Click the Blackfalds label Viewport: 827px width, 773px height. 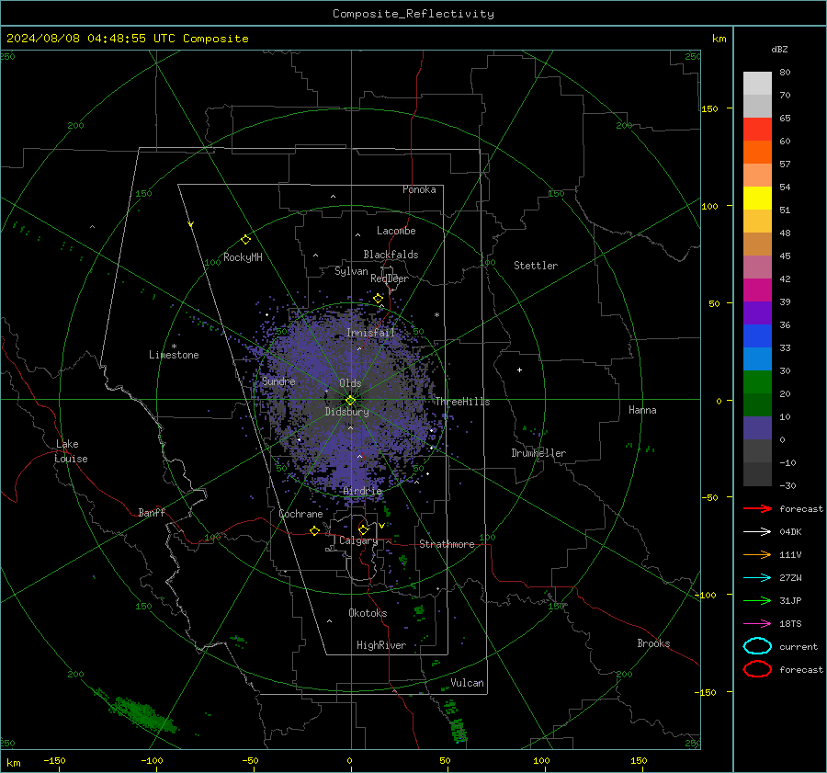click(391, 255)
